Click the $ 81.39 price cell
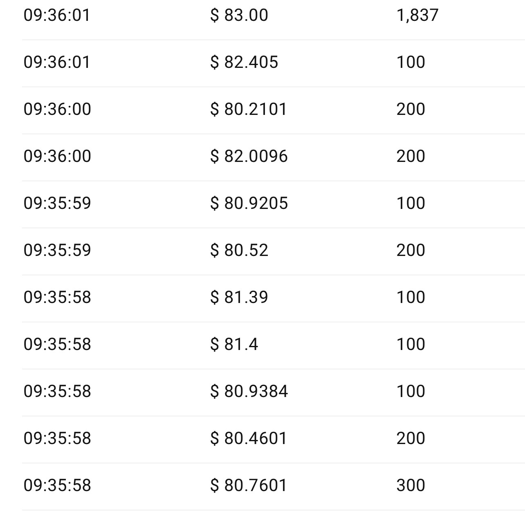Viewport: 525px width, 525px height. tap(239, 298)
